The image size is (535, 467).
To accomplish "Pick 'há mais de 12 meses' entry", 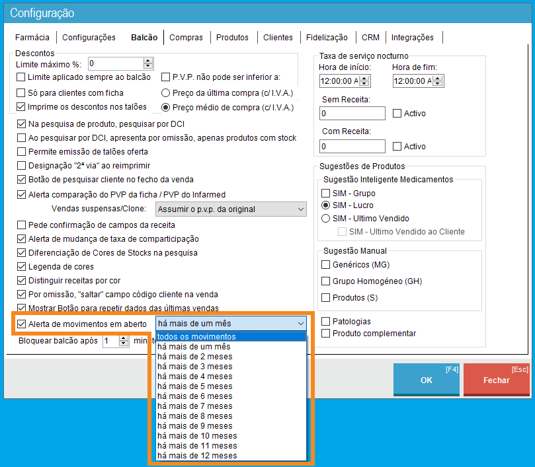I will [x=197, y=456].
